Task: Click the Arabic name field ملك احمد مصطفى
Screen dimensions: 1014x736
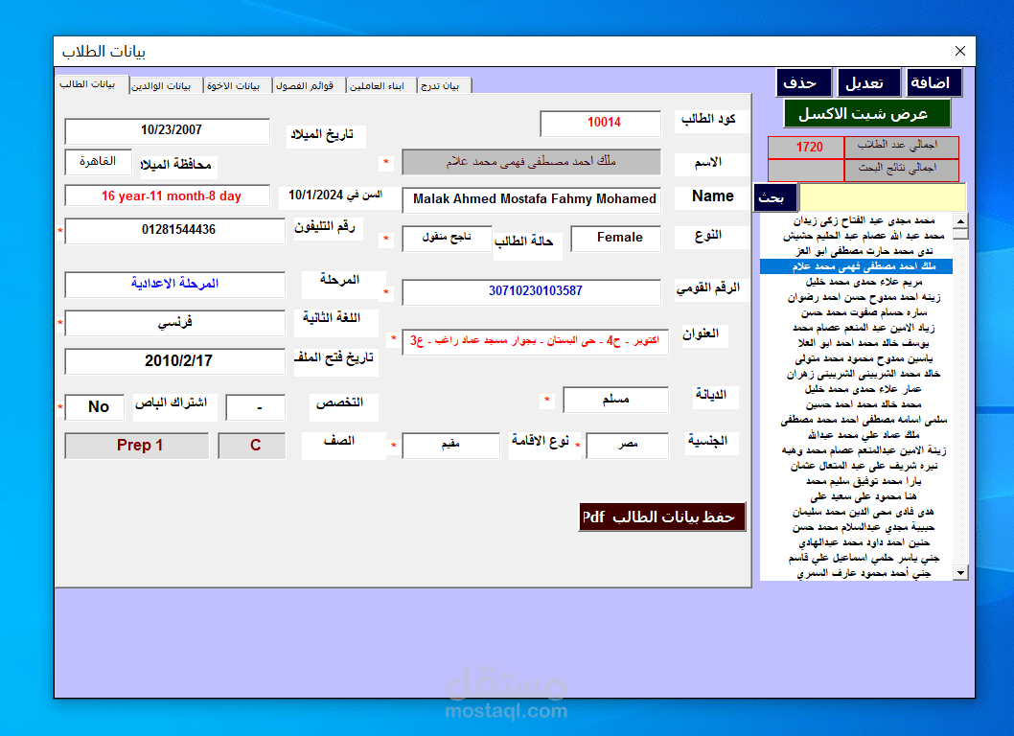Action: pyautogui.click(x=532, y=162)
